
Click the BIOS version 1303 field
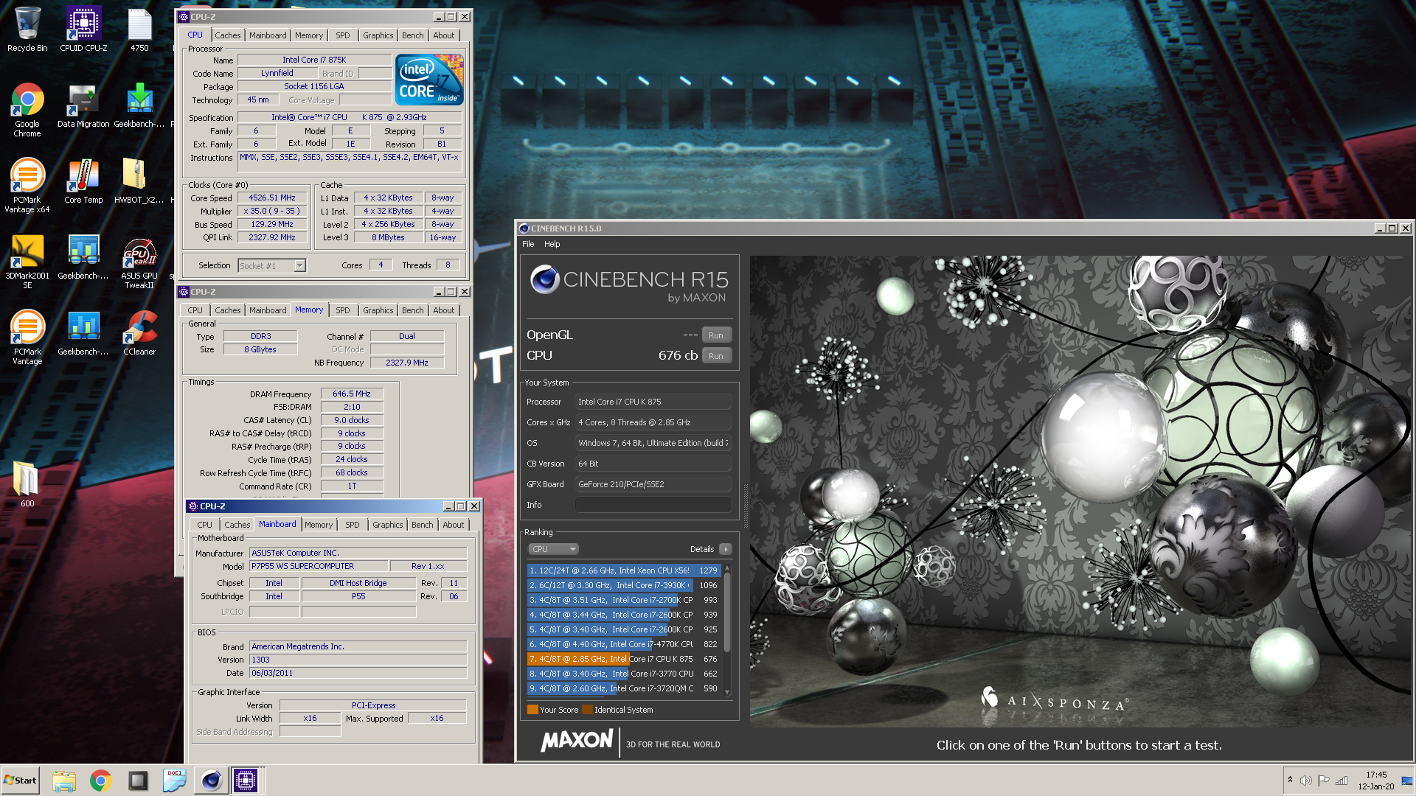(x=358, y=660)
